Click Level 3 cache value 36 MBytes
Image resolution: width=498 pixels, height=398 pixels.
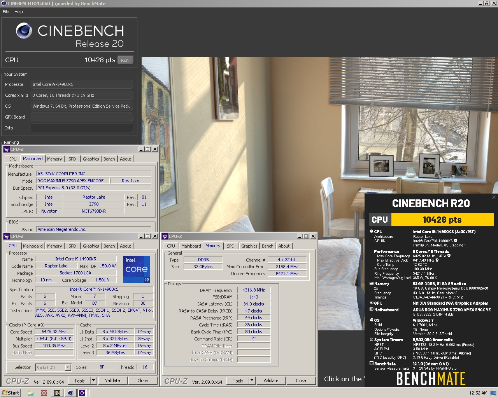(115, 353)
